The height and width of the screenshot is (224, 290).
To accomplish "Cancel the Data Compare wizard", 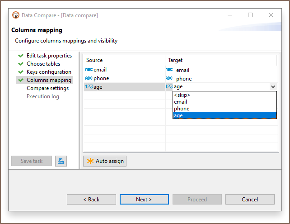I will [250, 200].
